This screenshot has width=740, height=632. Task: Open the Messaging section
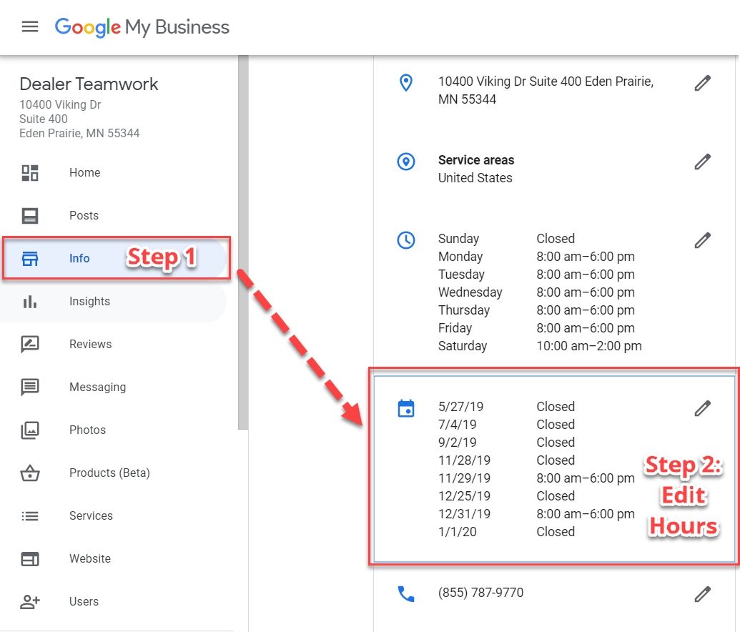pyautogui.click(x=97, y=387)
